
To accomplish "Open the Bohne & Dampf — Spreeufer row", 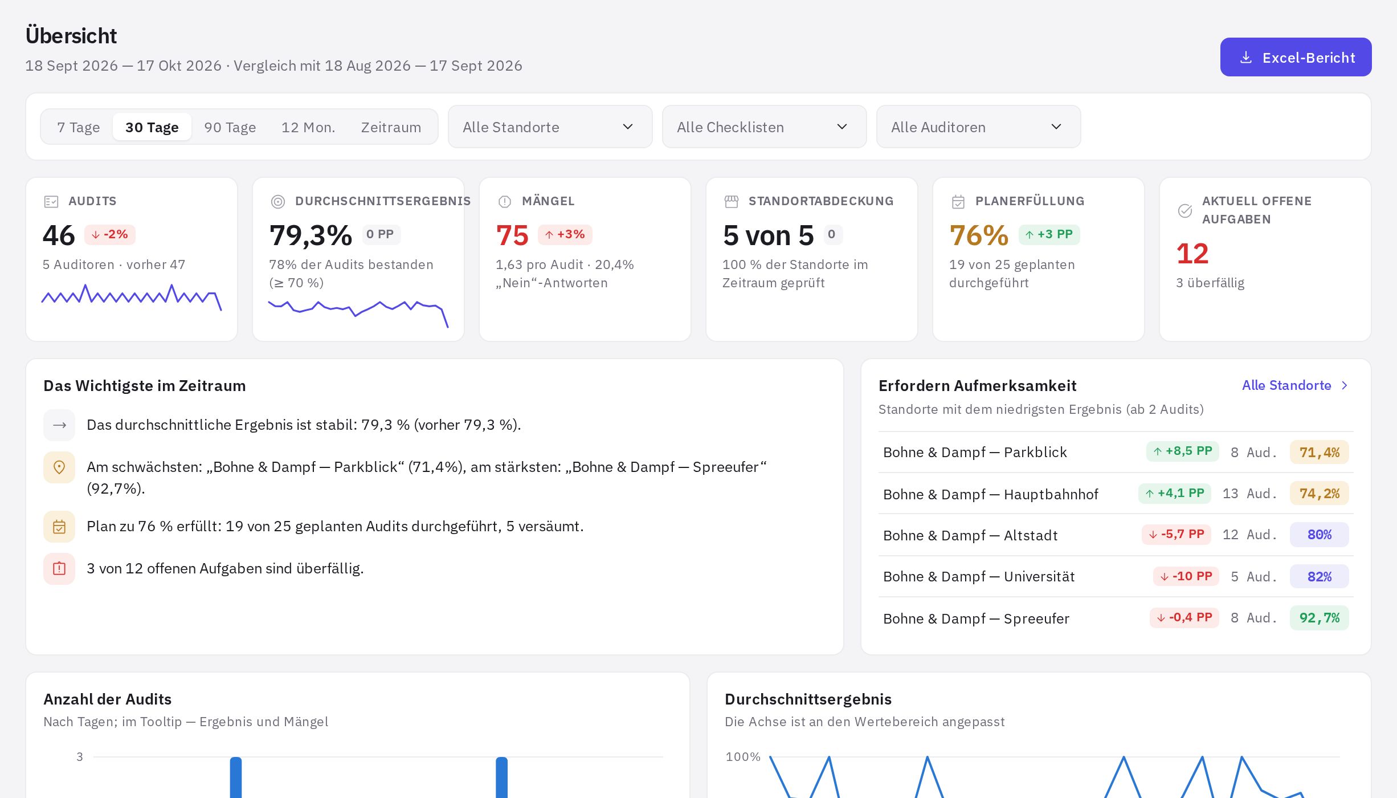I will point(1116,618).
